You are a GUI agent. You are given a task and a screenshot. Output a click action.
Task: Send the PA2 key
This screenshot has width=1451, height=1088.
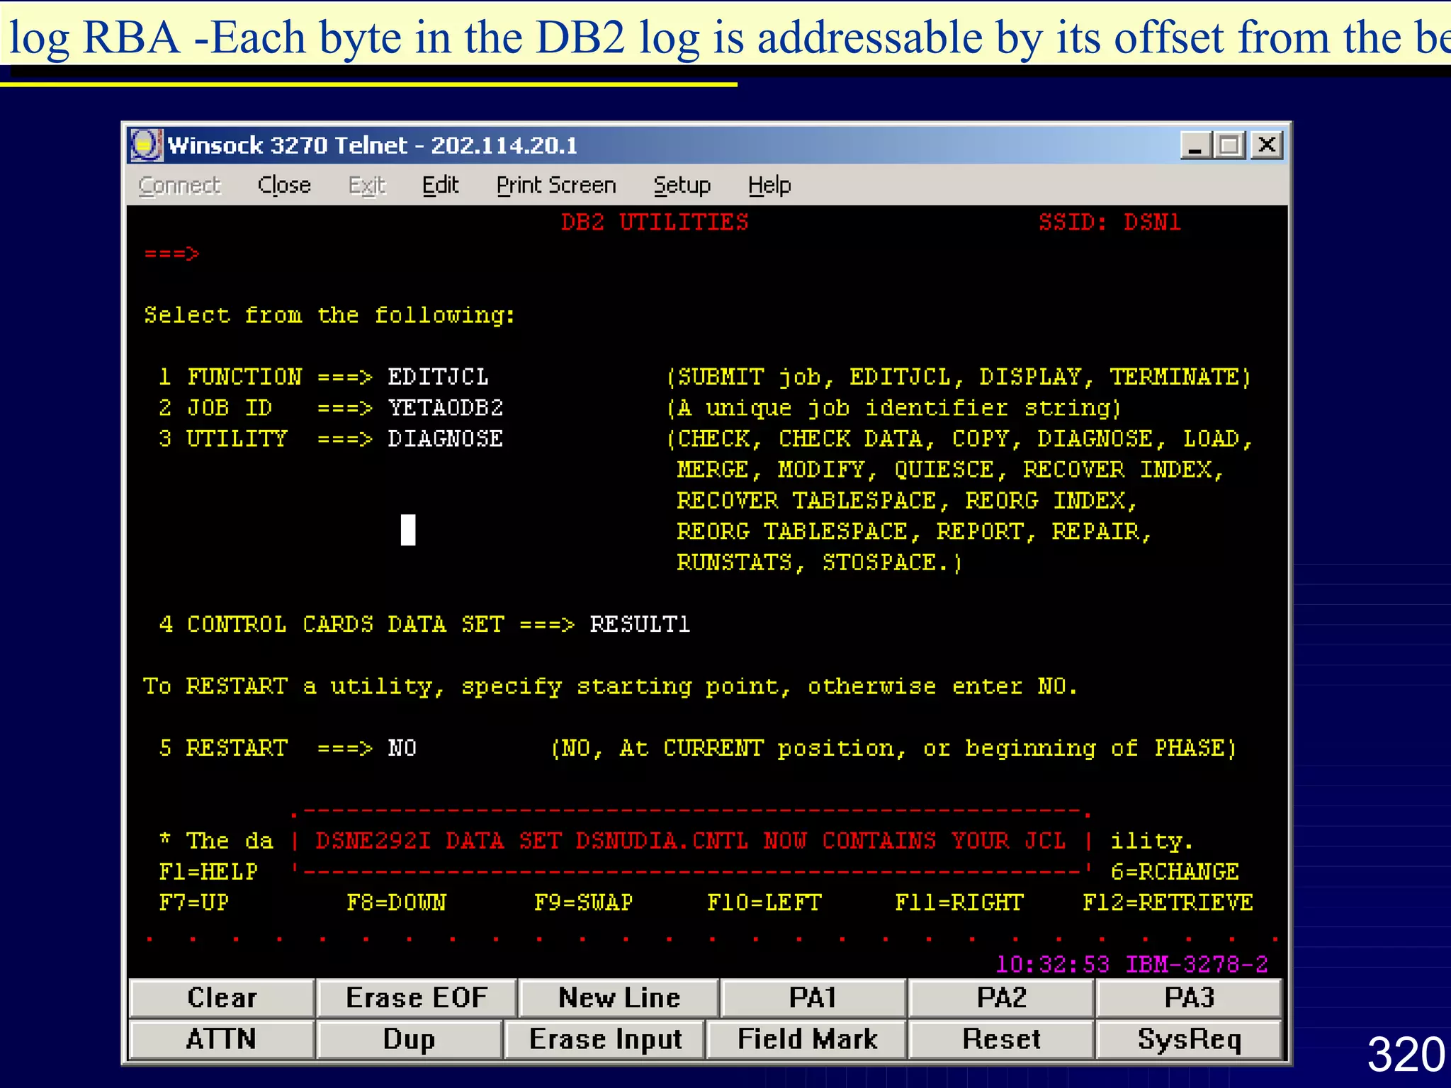1001,998
